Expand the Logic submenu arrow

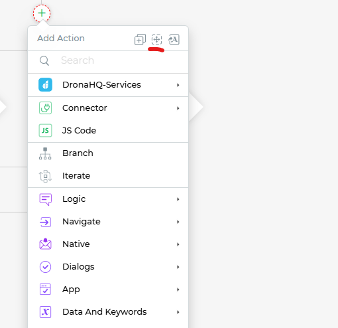click(x=178, y=199)
